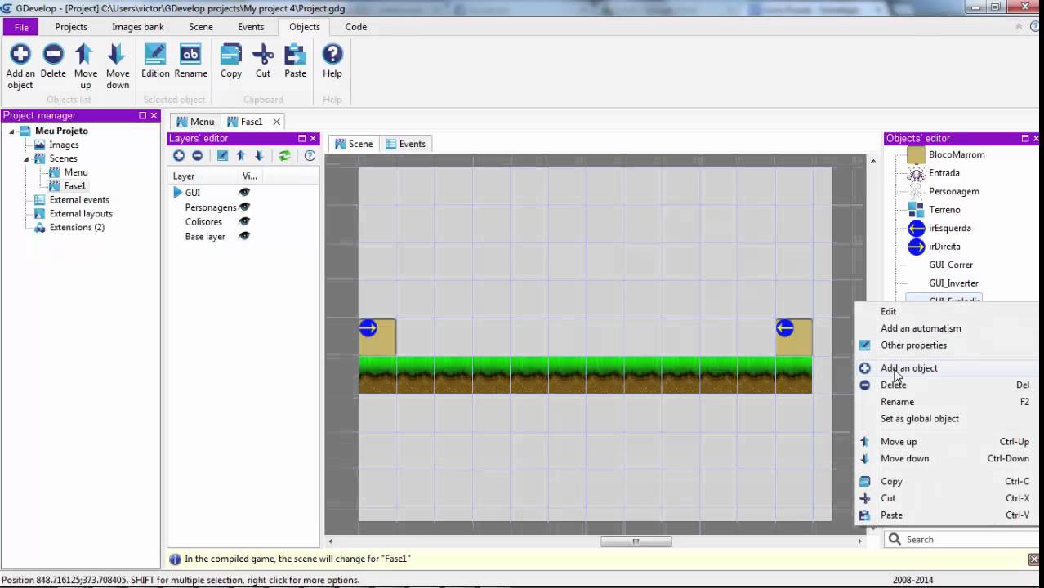Open Edition for the selected object
1044x588 pixels.
point(155,62)
